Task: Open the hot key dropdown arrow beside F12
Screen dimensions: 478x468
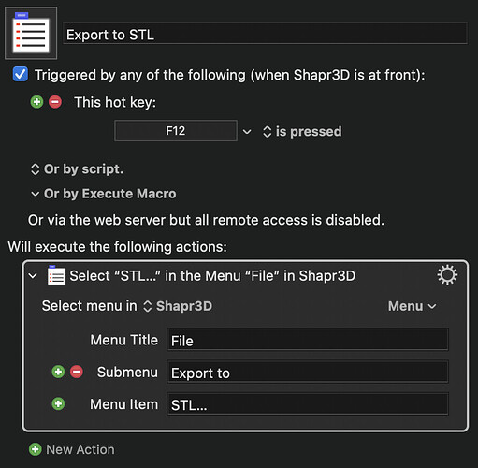Action: coord(247,131)
